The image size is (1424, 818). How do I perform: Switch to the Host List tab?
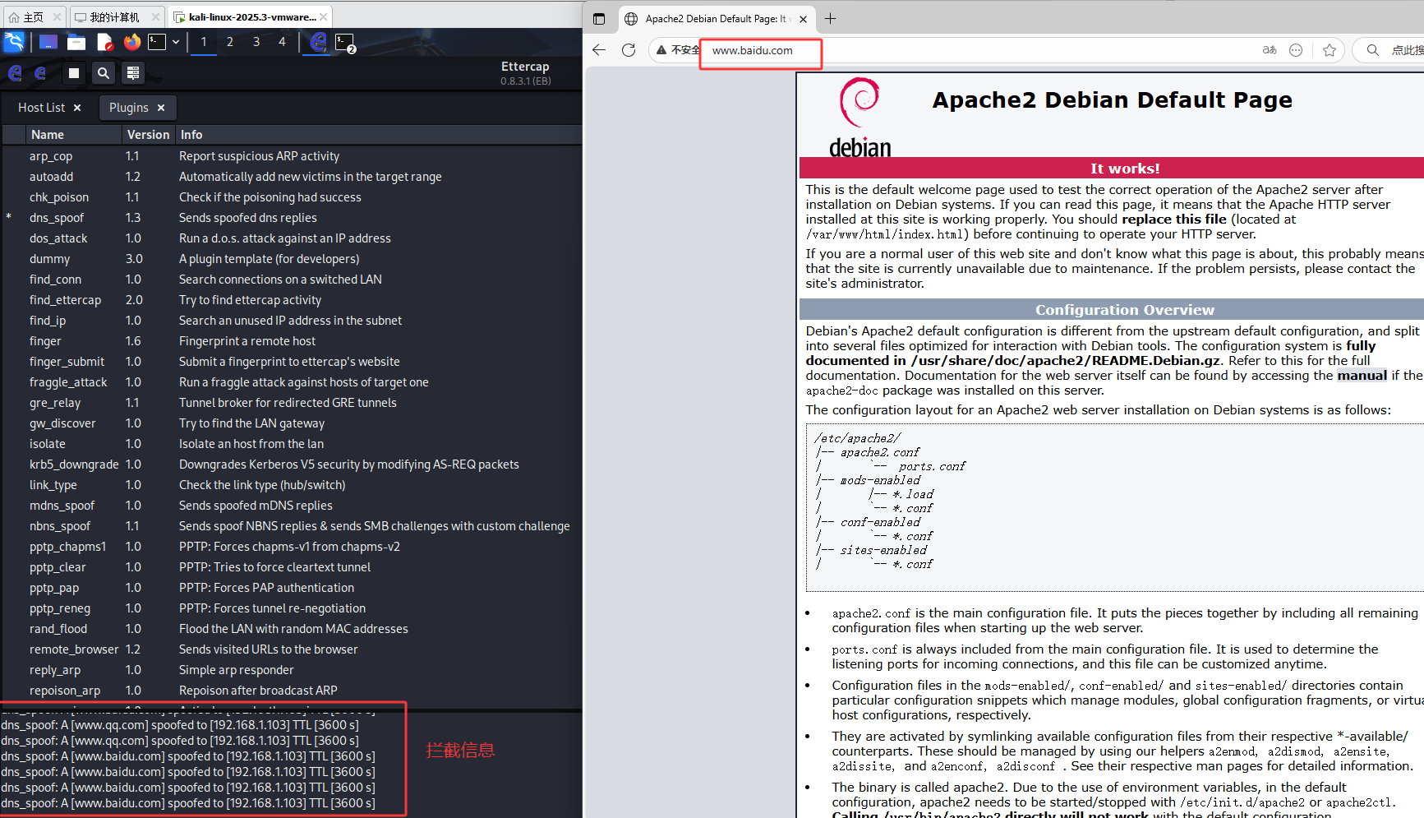click(41, 108)
